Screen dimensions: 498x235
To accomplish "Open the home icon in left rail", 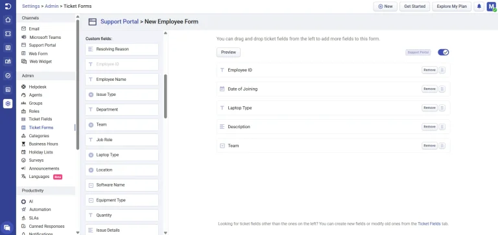I will (x=8, y=19).
